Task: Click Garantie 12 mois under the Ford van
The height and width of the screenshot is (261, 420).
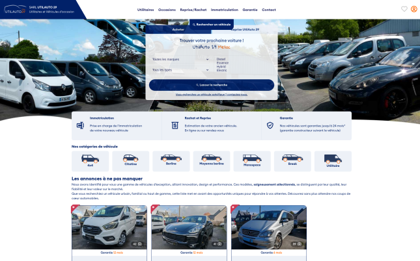Action: tap(112, 253)
